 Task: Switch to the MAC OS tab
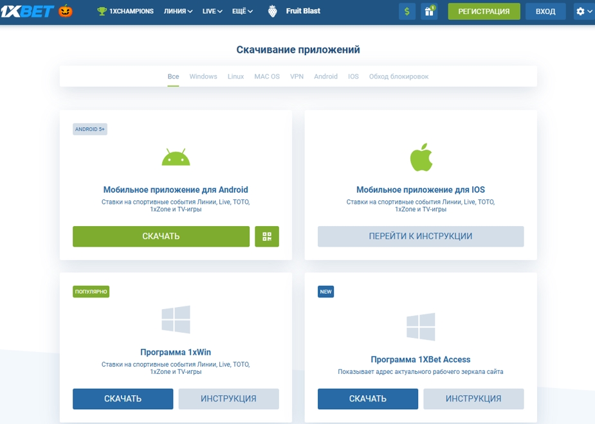[x=267, y=76]
